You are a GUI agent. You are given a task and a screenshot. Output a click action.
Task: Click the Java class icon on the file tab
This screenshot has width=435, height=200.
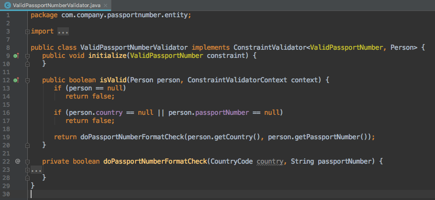click(x=7, y=5)
